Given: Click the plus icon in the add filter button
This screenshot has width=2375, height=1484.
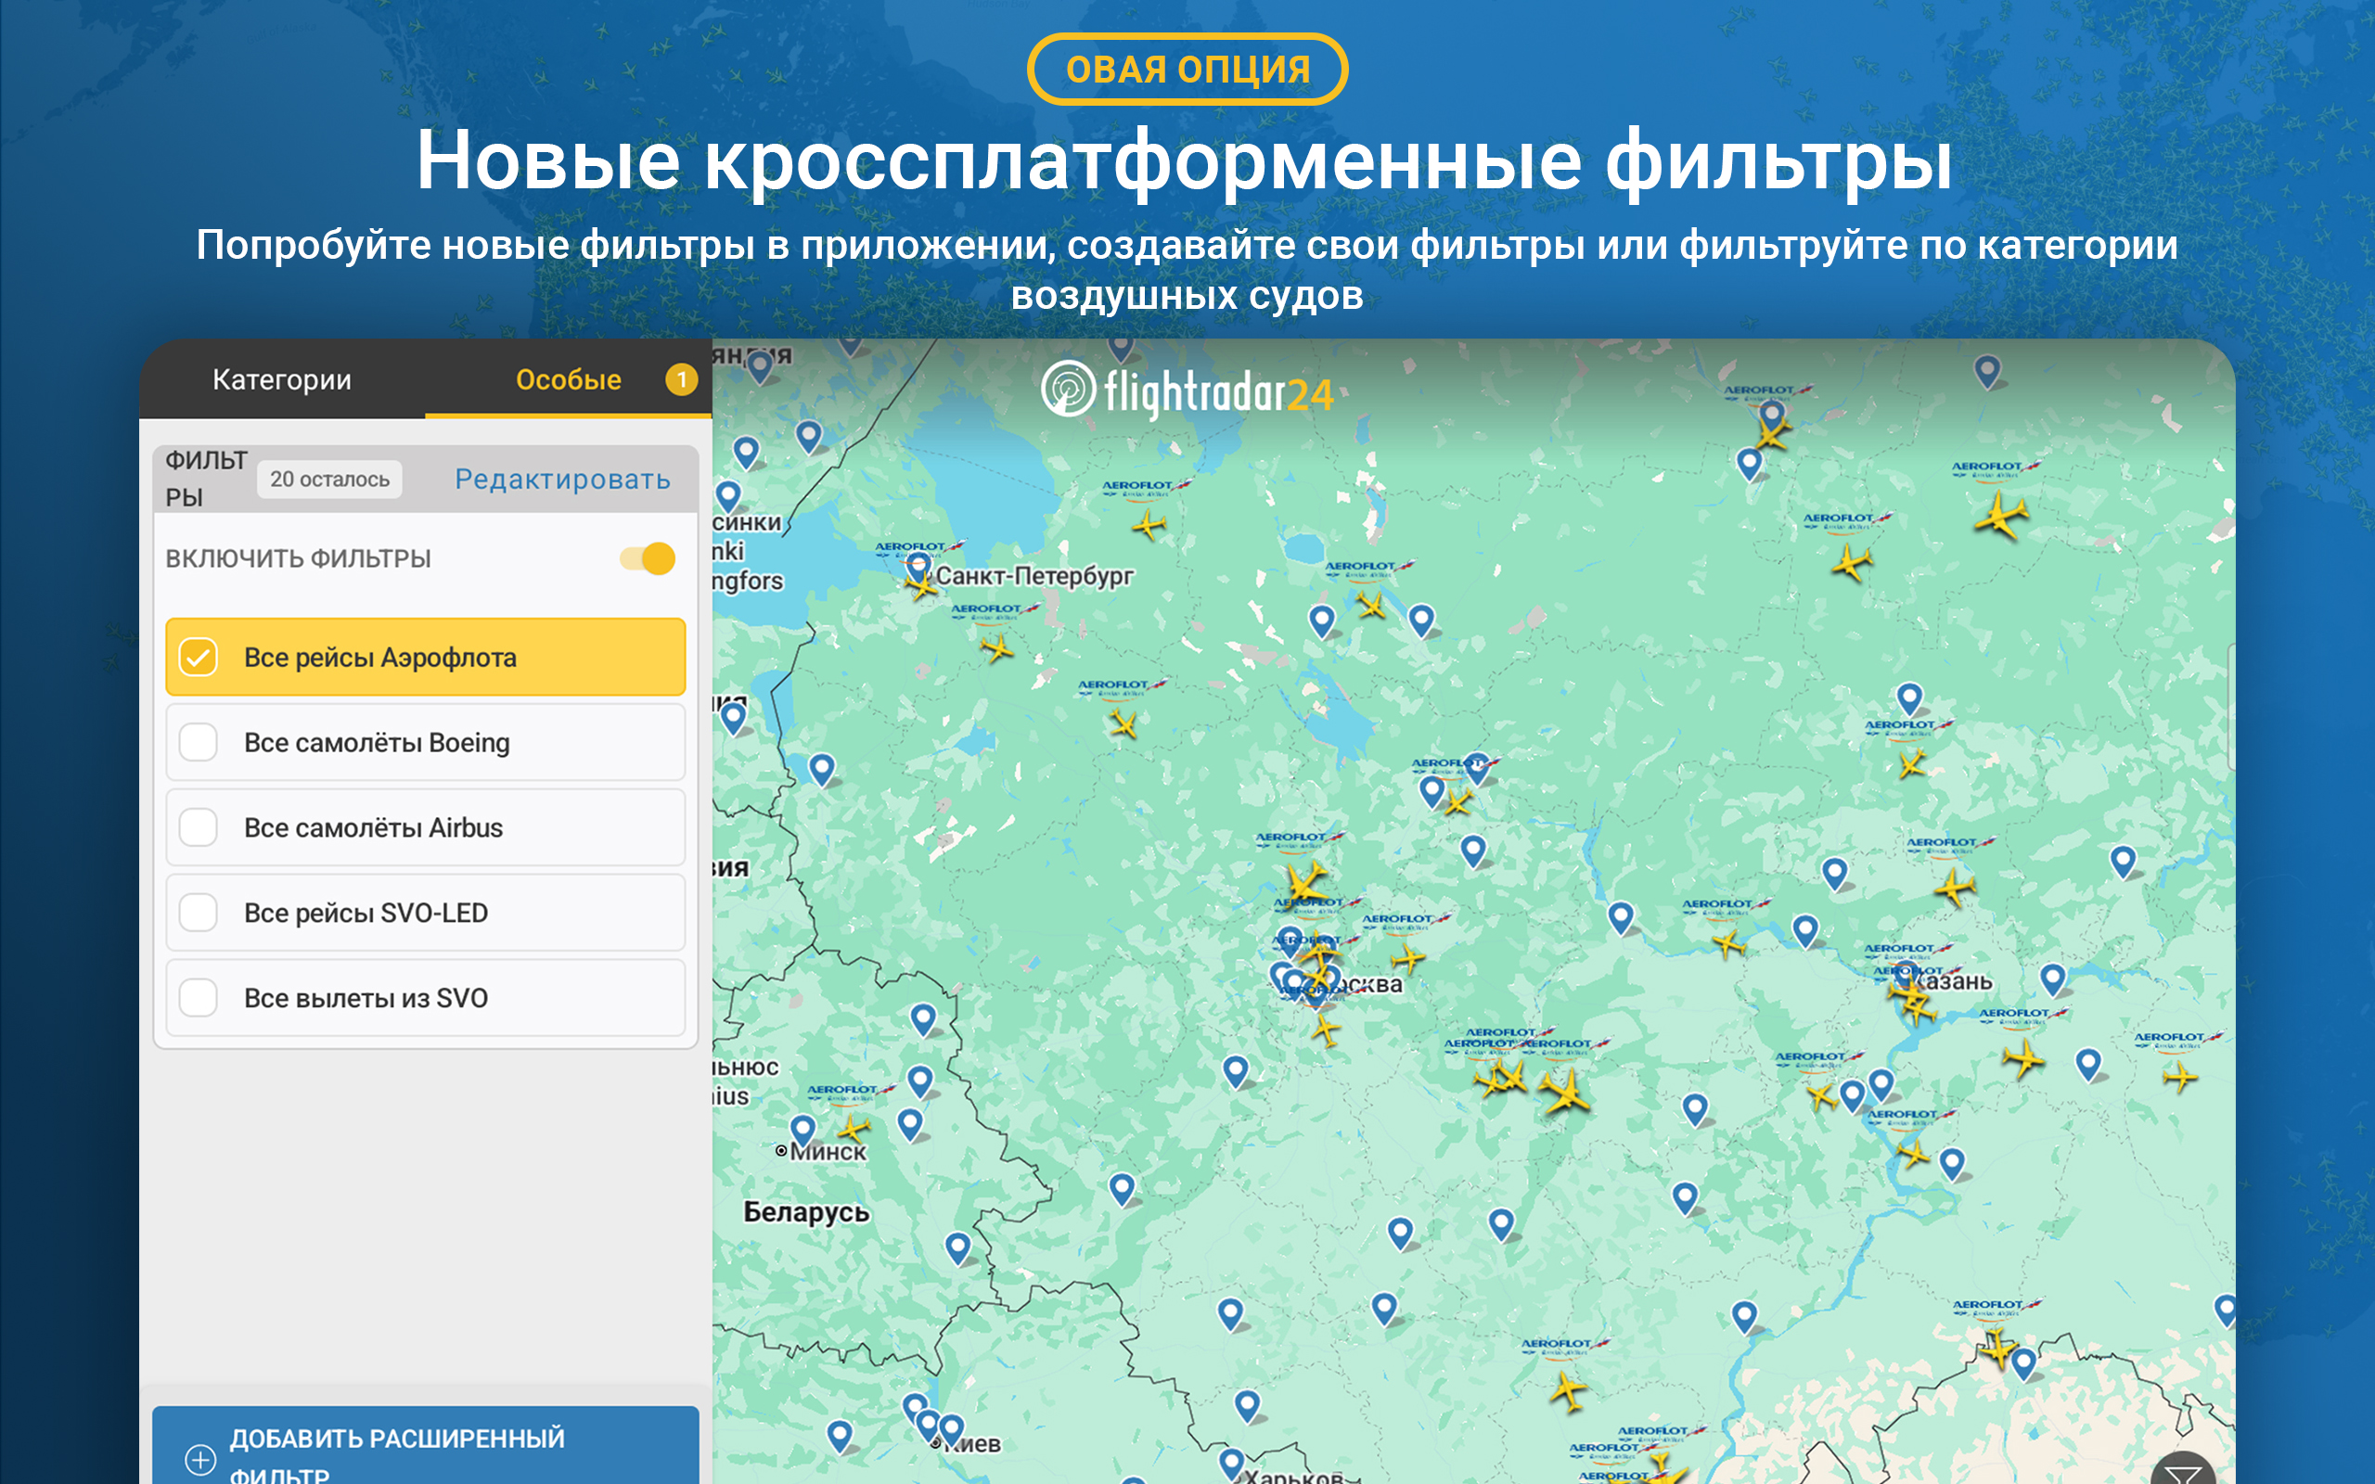Looking at the screenshot, I should [x=200, y=1458].
